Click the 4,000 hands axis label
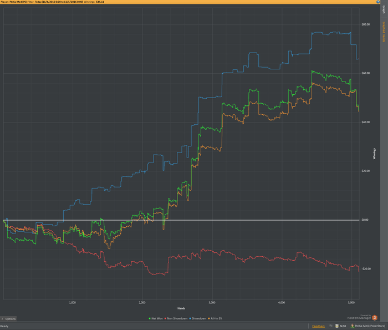 [282, 302]
